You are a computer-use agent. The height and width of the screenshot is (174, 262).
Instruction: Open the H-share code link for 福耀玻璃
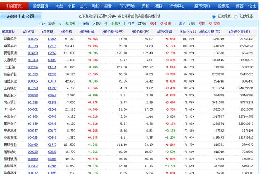(52, 159)
